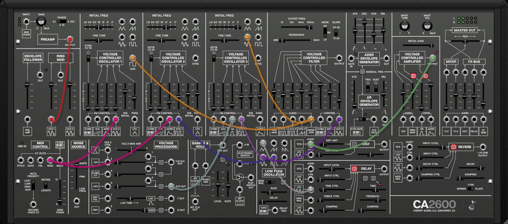Toggle the Reverb power button
The width and height of the screenshot is (508, 224).
pyautogui.click(x=453, y=147)
